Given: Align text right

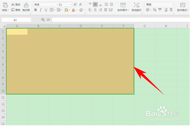Looking at the screenshot, I should [x=100, y=10].
